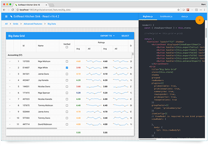The height and width of the screenshot is (146, 208).
Task: Check Verified for David Robinson
Action: click(67, 124)
